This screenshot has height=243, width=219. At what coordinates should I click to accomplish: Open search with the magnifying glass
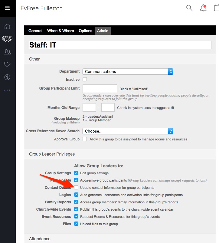189,8
